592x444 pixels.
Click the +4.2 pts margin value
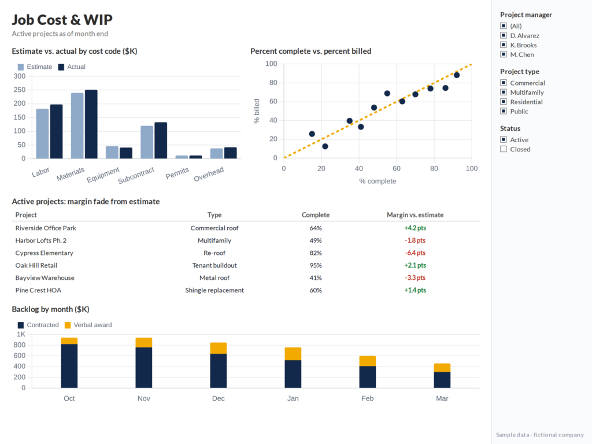pyautogui.click(x=415, y=228)
